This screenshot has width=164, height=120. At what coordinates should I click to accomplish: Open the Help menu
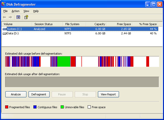pos(36,11)
